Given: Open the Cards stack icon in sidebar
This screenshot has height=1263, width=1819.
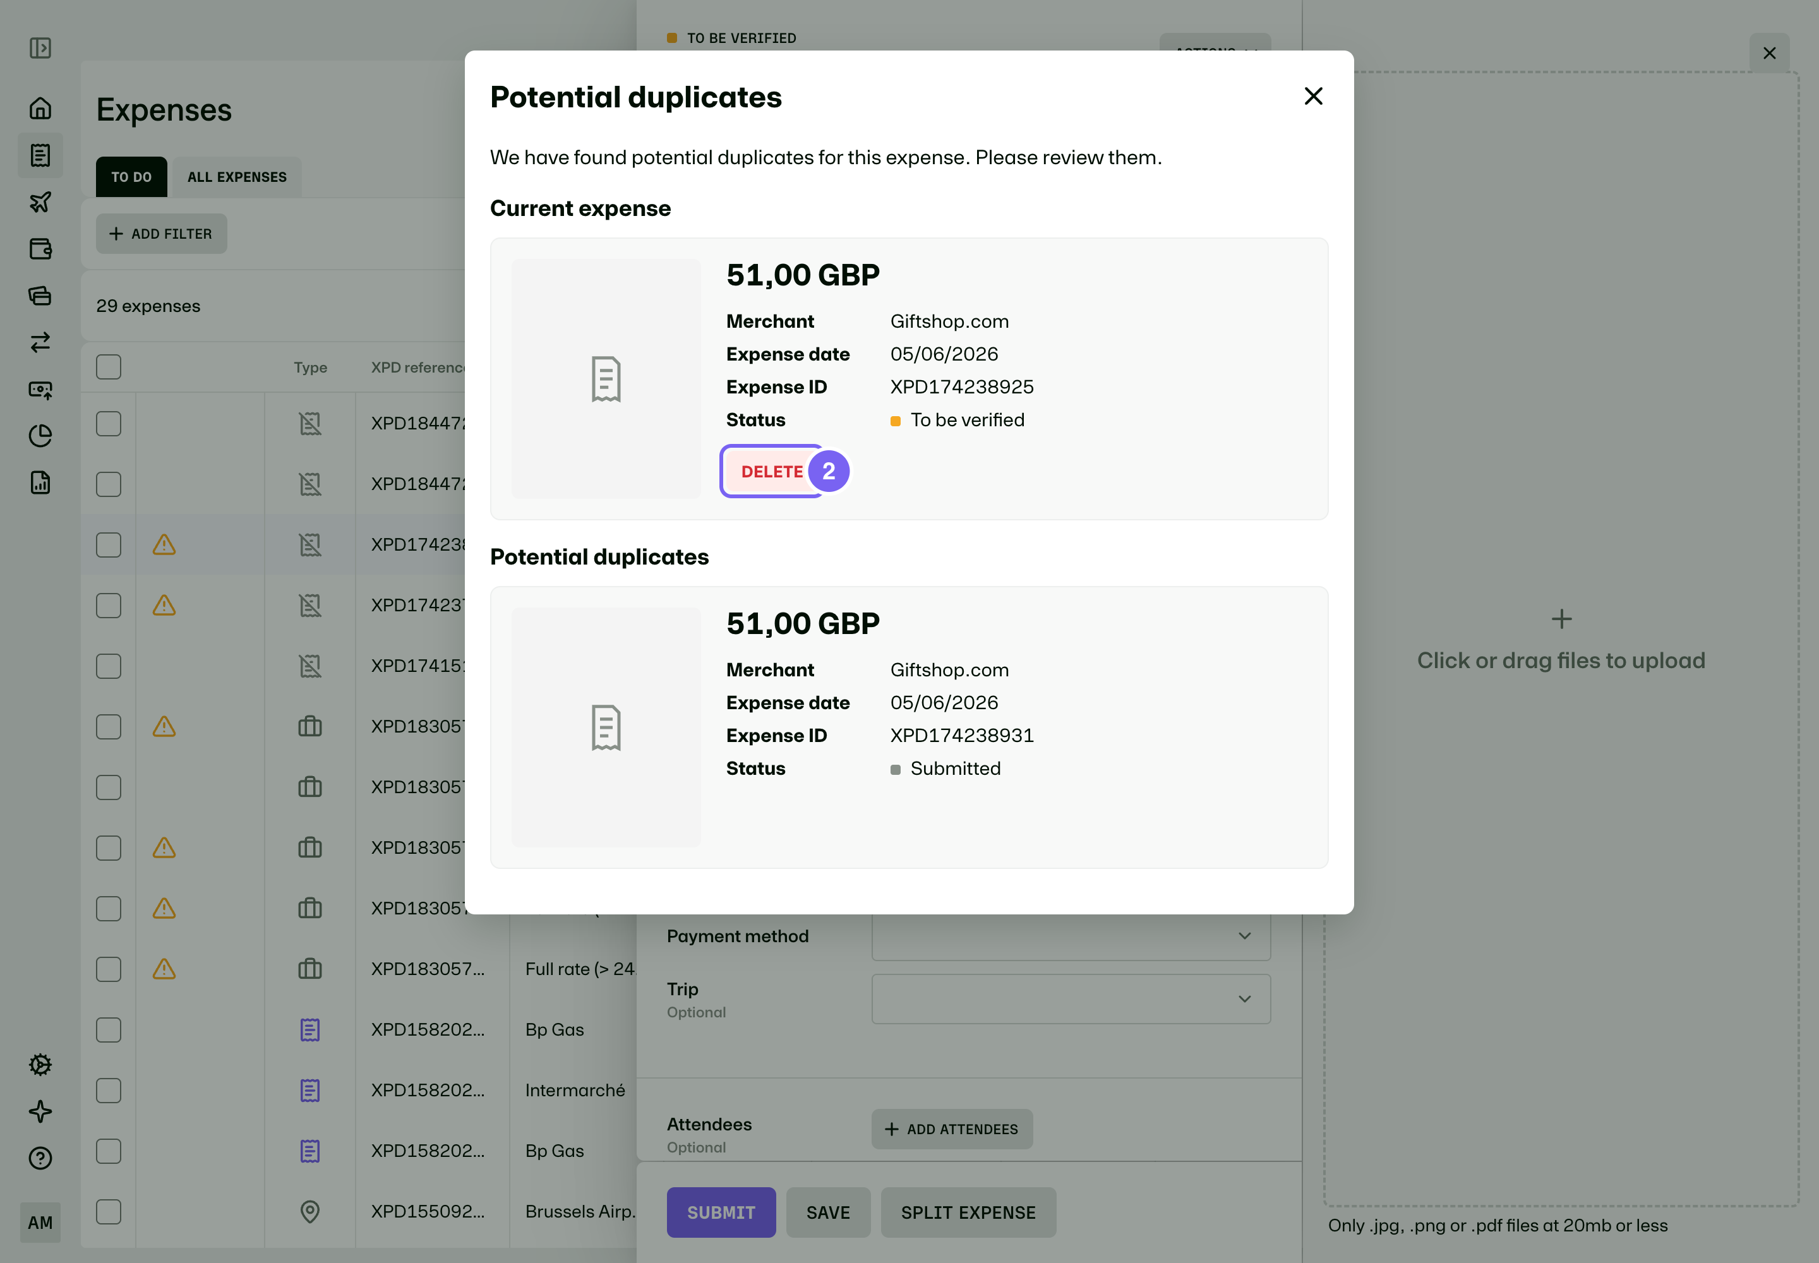Looking at the screenshot, I should coord(40,295).
